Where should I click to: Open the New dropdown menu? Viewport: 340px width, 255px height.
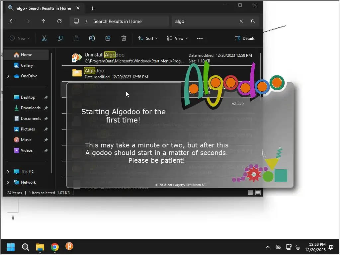20,39
